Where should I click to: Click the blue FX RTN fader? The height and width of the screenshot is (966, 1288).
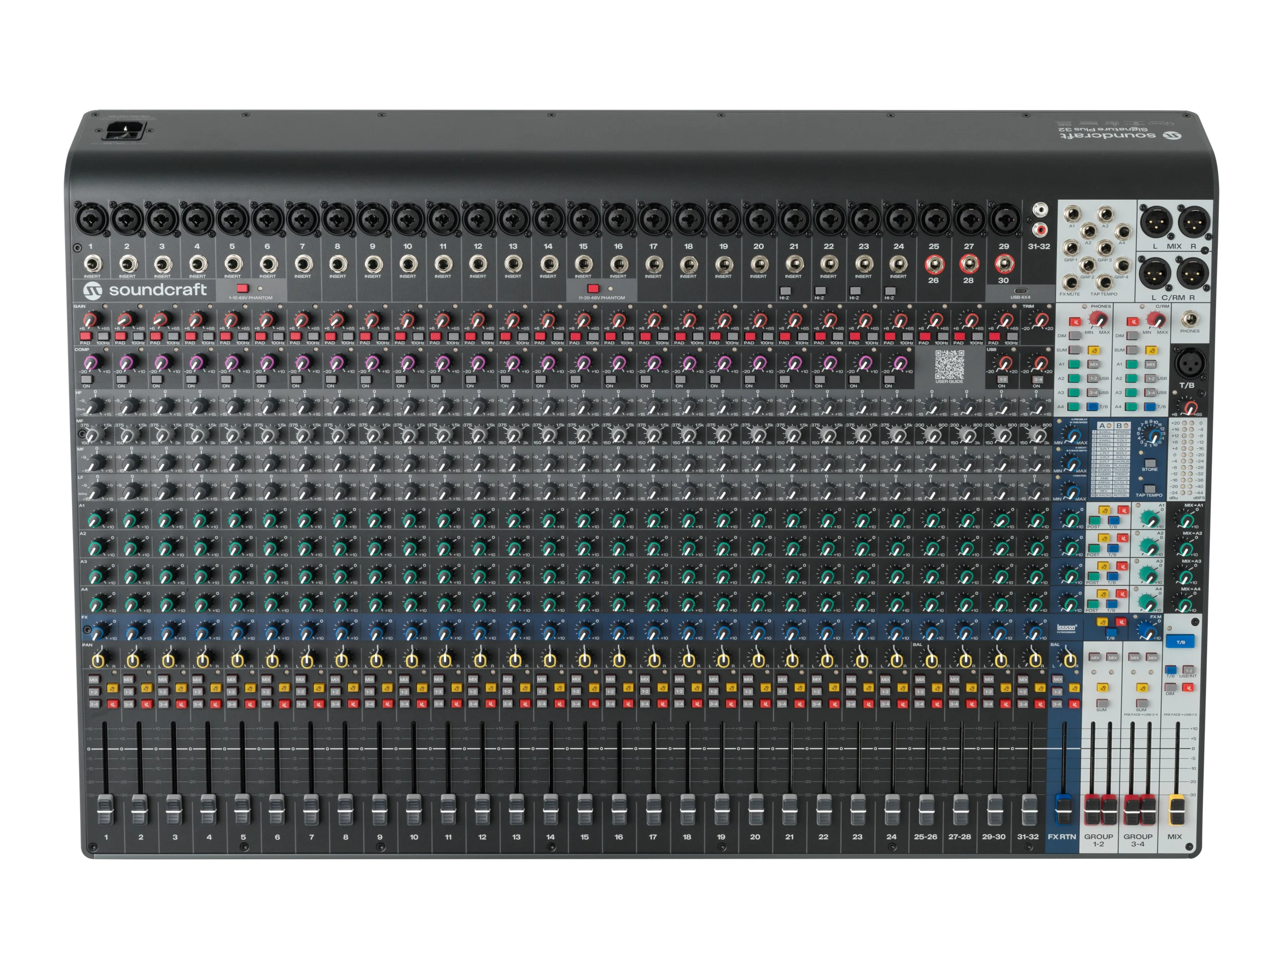[x=1063, y=809]
